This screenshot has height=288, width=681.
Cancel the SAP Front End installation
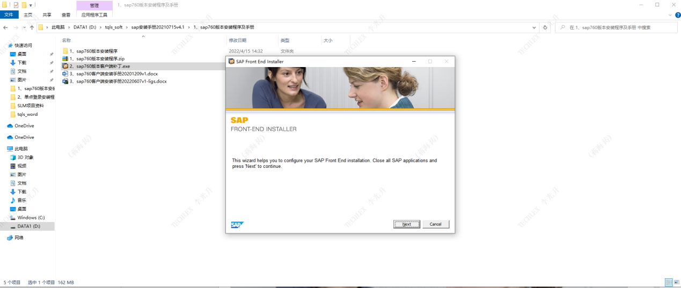pyautogui.click(x=435, y=224)
